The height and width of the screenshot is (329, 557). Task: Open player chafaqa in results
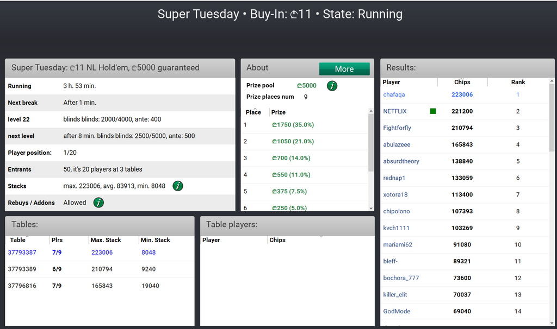point(394,94)
